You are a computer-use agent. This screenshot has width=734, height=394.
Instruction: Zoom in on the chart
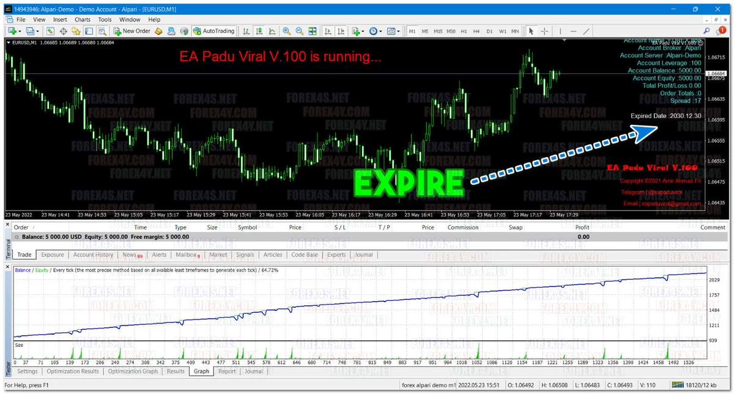pos(286,31)
